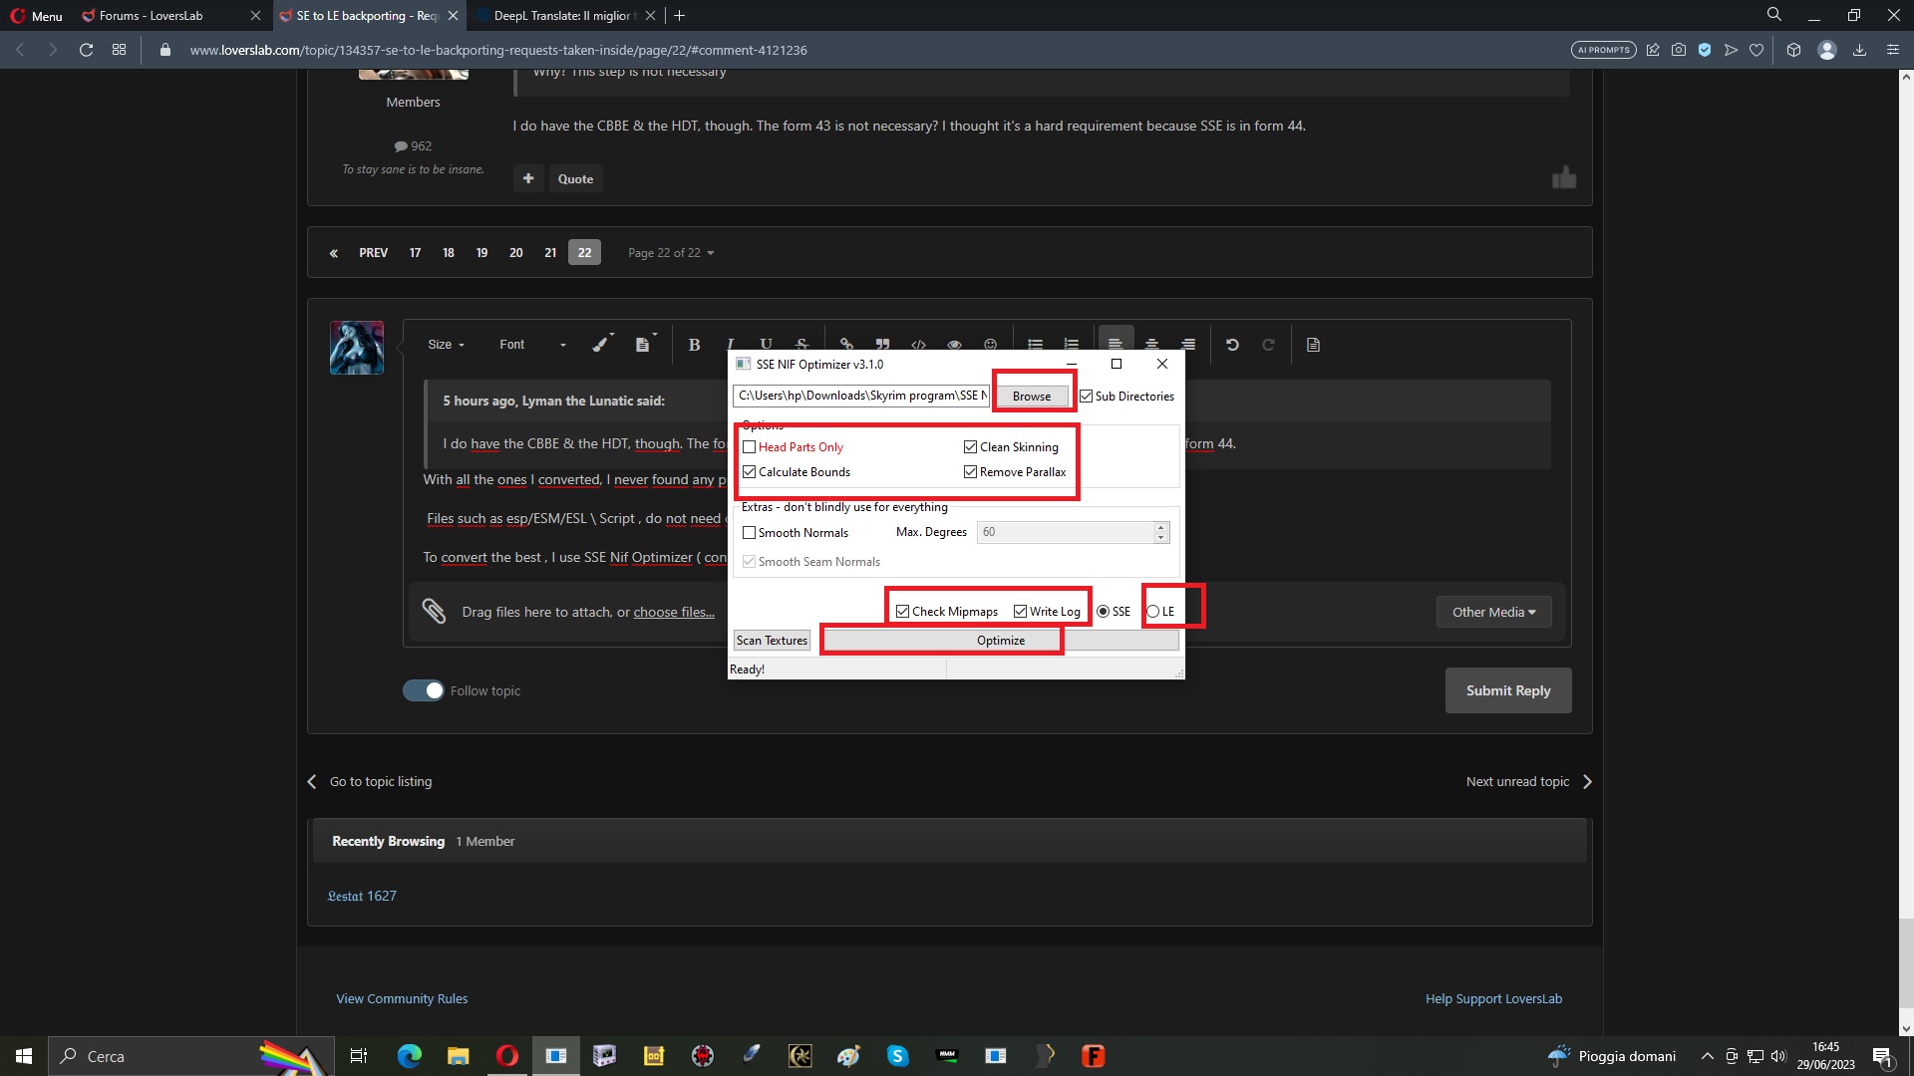Center align text in editor

point(1151,345)
